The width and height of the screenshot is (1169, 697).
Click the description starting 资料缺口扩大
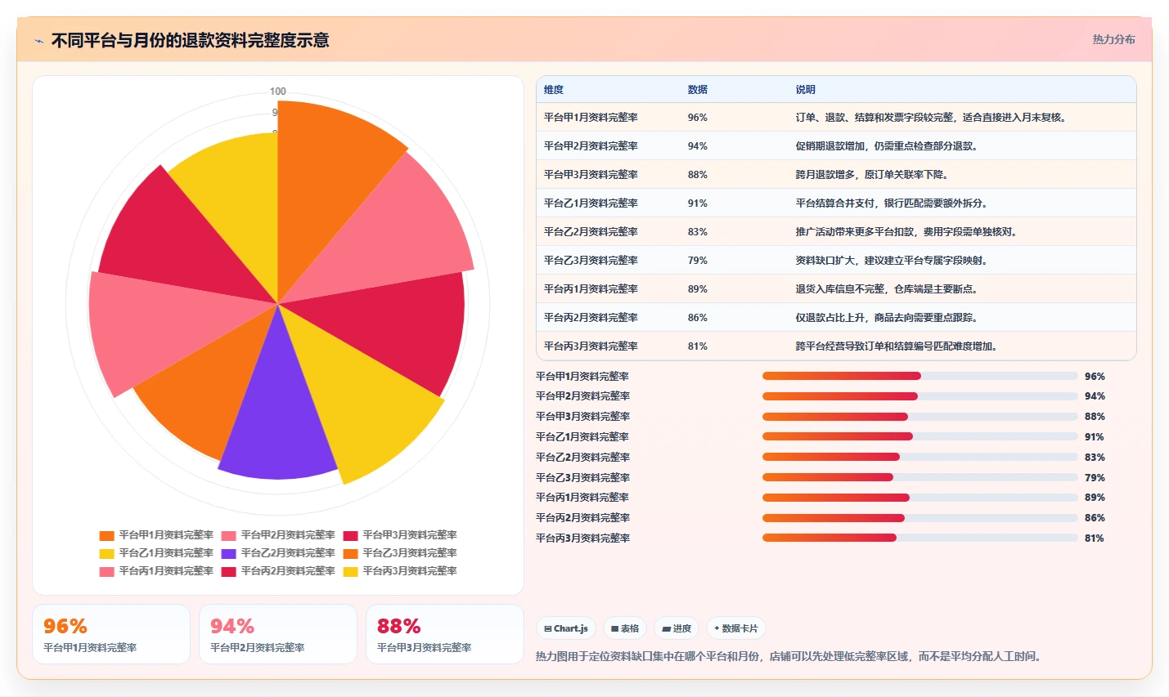892,261
